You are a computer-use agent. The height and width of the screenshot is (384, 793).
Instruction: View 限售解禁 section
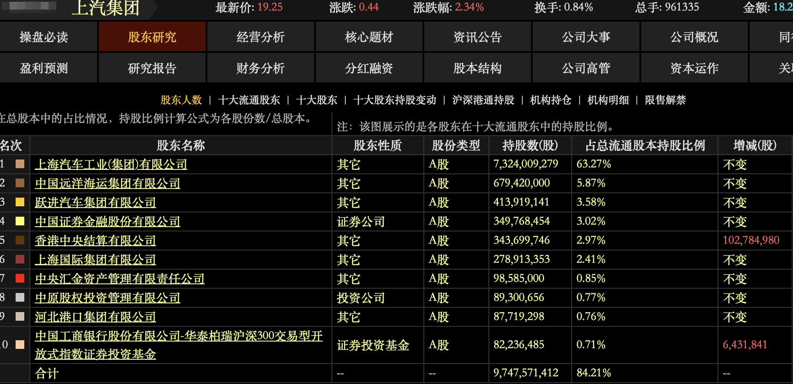[x=665, y=100]
